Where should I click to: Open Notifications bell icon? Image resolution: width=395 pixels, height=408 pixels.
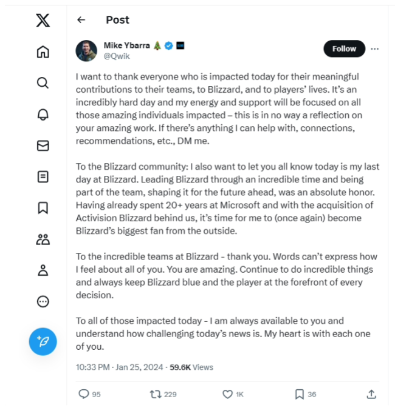43,115
